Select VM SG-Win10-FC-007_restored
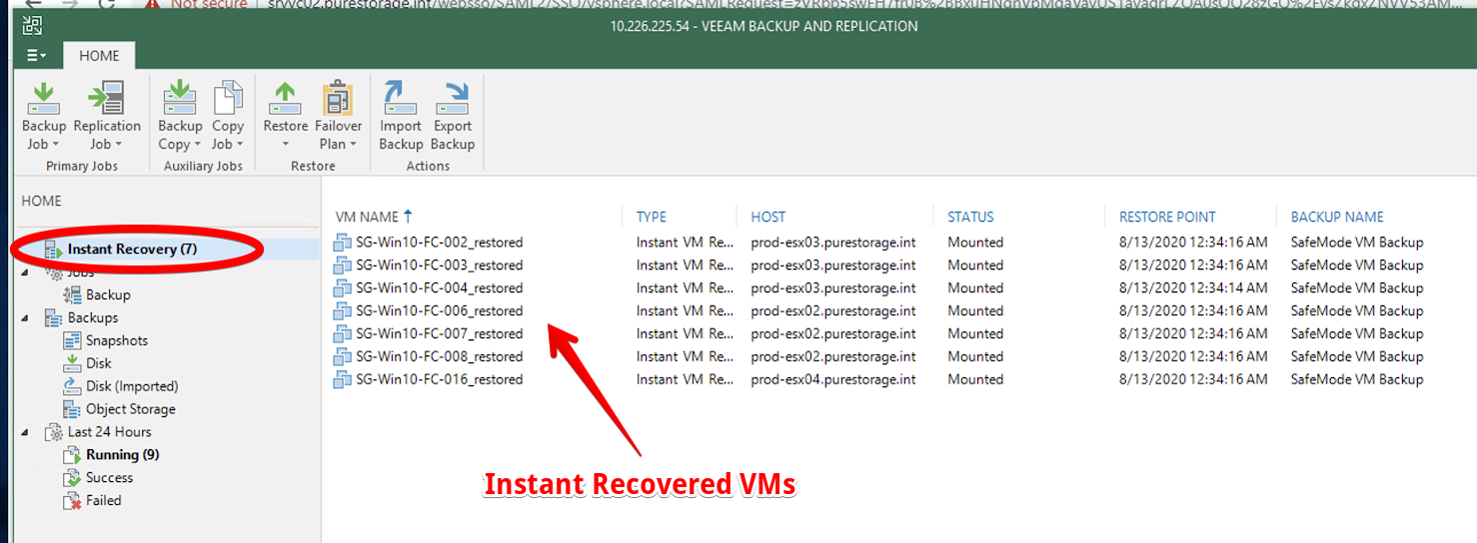This screenshot has width=1477, height=543. click(x=439, y=334)
